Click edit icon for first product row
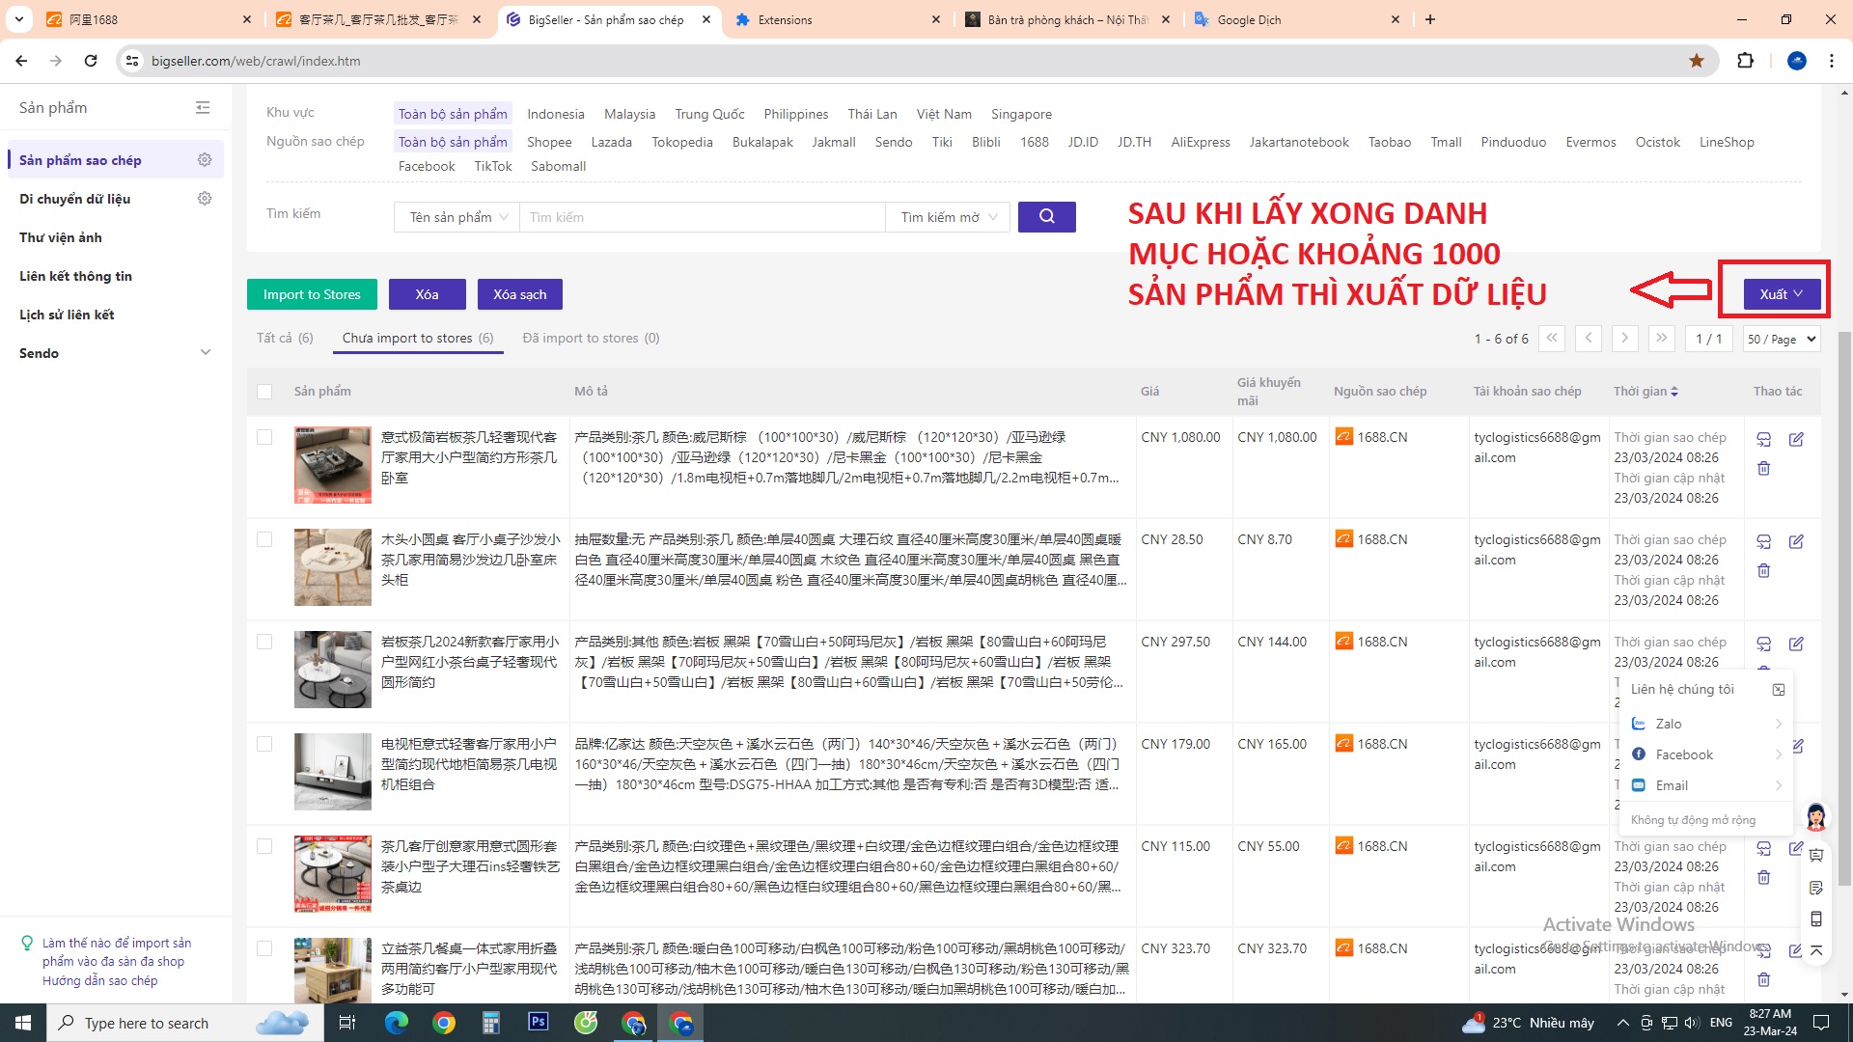This screenshot has width=1853, height=1042. point(1796,439)
